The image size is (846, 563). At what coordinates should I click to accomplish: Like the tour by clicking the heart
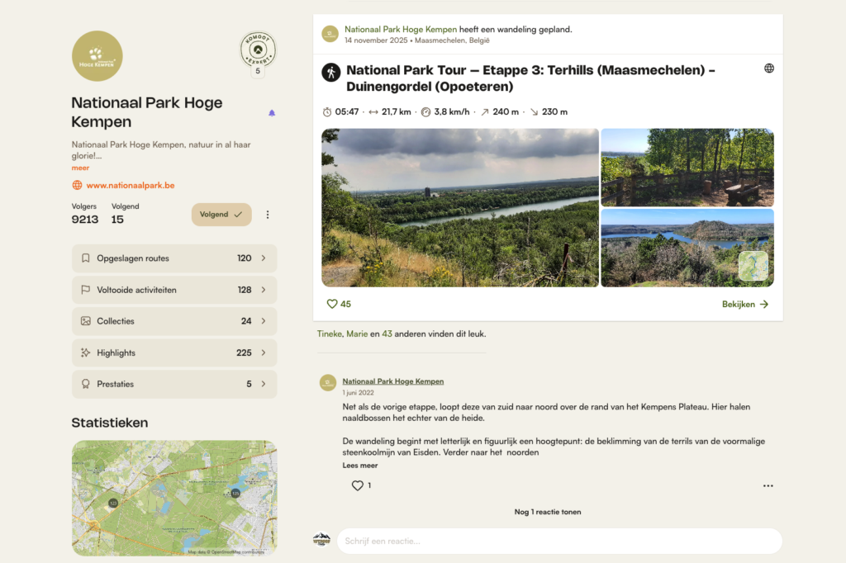click(330, 304)
